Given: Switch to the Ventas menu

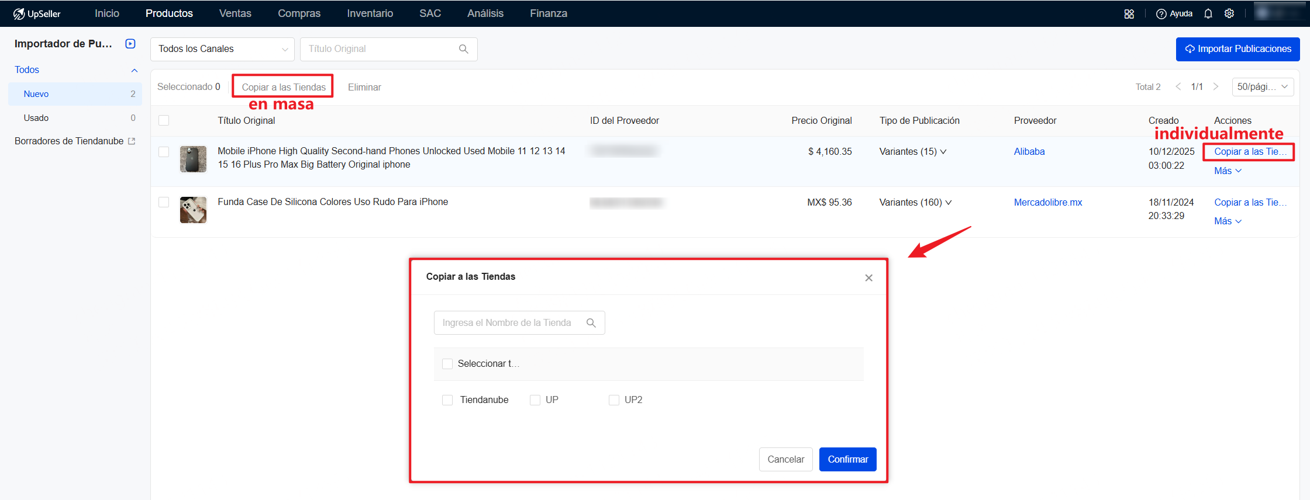Looking at the screenshot, I should click(235, 13).
